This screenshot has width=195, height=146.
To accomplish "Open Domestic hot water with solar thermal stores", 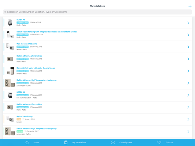I will coord(97,71).
